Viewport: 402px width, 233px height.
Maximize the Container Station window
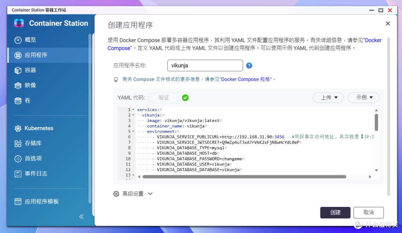click(x=381, y=10)
